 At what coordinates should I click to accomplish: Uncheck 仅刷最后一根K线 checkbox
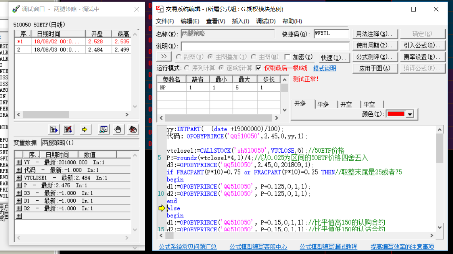click(x=259, y=68)
